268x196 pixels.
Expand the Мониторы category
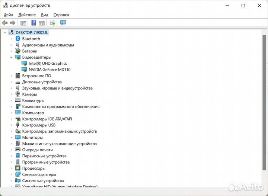[11, 137]
